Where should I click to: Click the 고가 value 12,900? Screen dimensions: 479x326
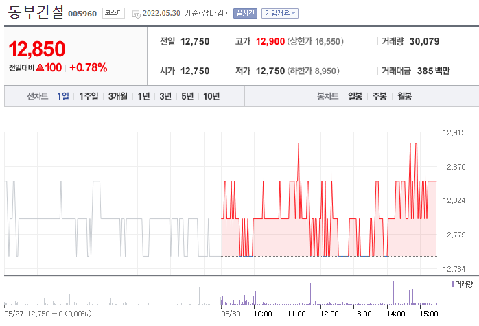[270, 41]
